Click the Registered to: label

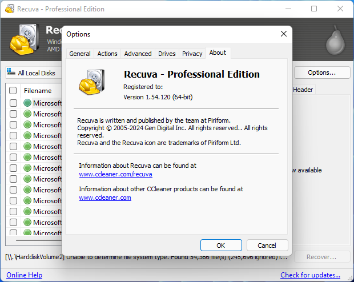click(143, 87)
